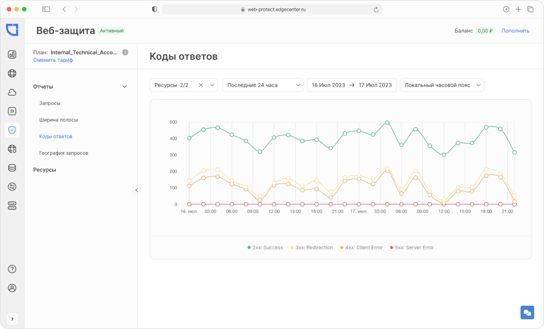
Task: Click the cloud service sidebar icon
Action: point(12,92)
